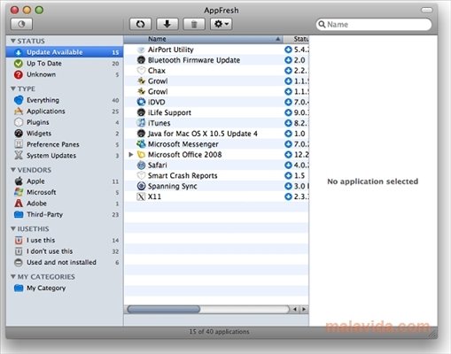Click the scroll right arrow
The height and width of the screenshot is (354, 451).
click(x=304, y=309)
